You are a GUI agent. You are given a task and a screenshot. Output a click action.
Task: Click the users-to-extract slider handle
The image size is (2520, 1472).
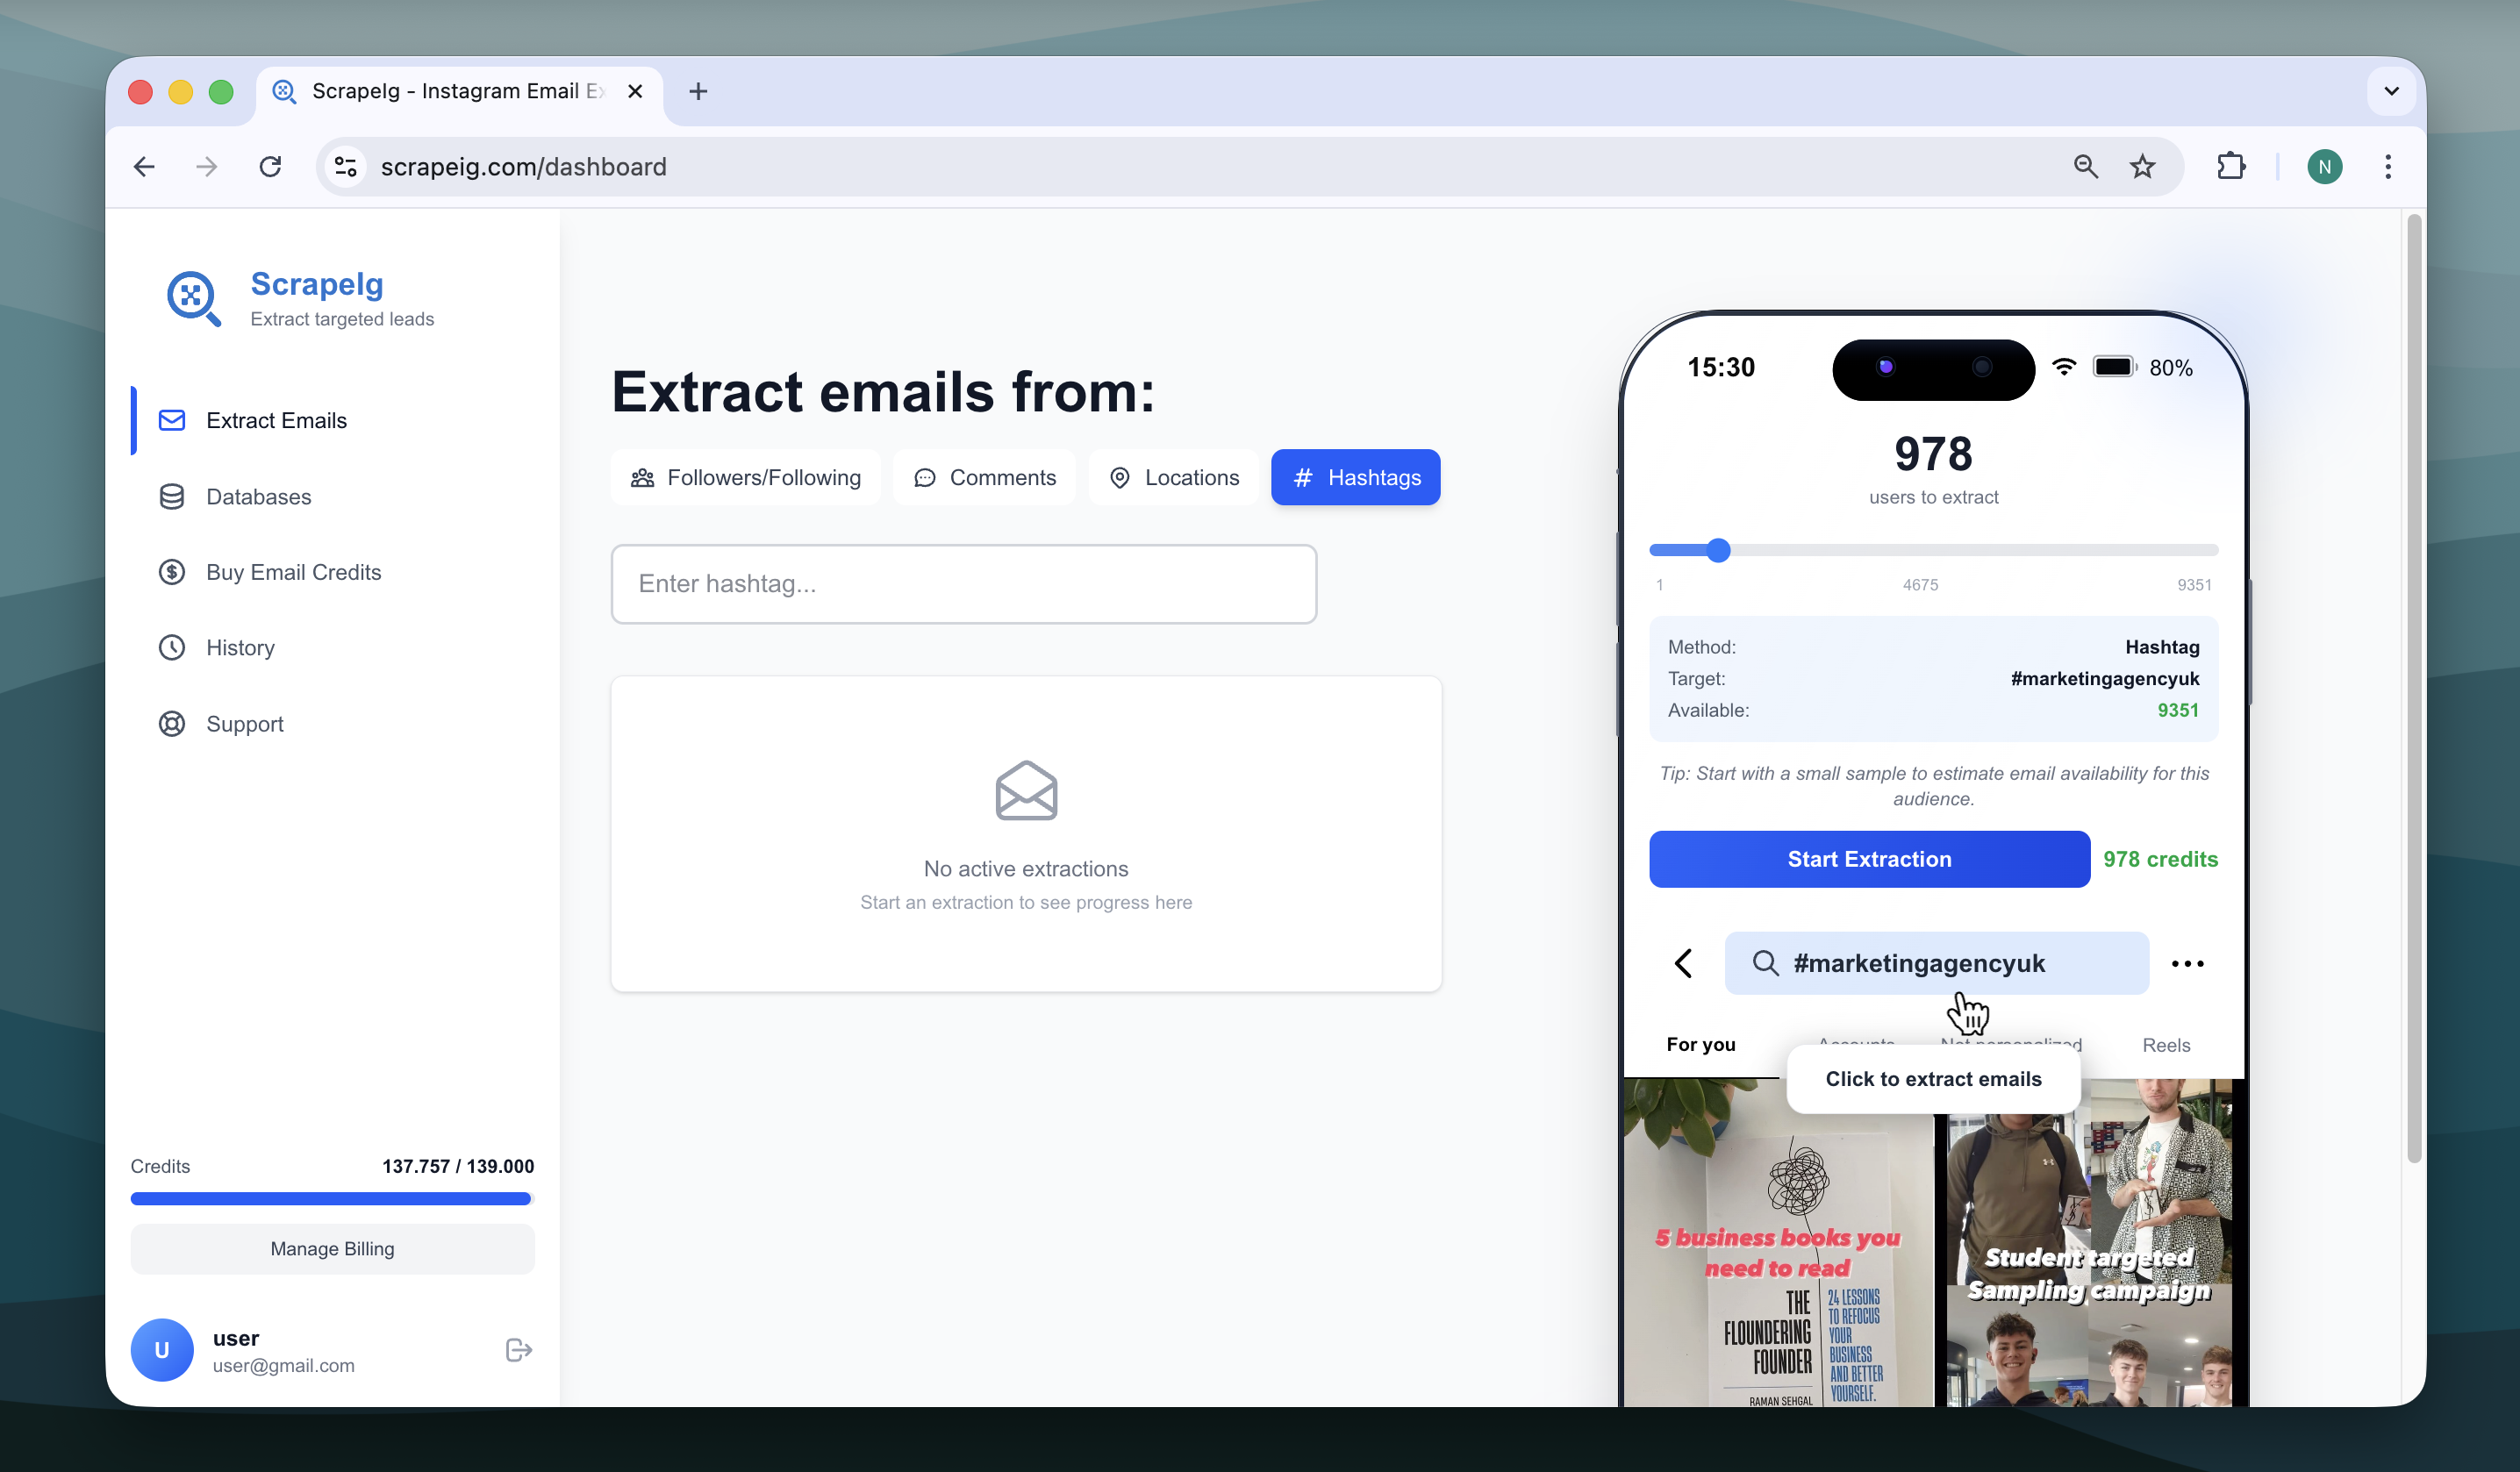[x=1718, y=550]
